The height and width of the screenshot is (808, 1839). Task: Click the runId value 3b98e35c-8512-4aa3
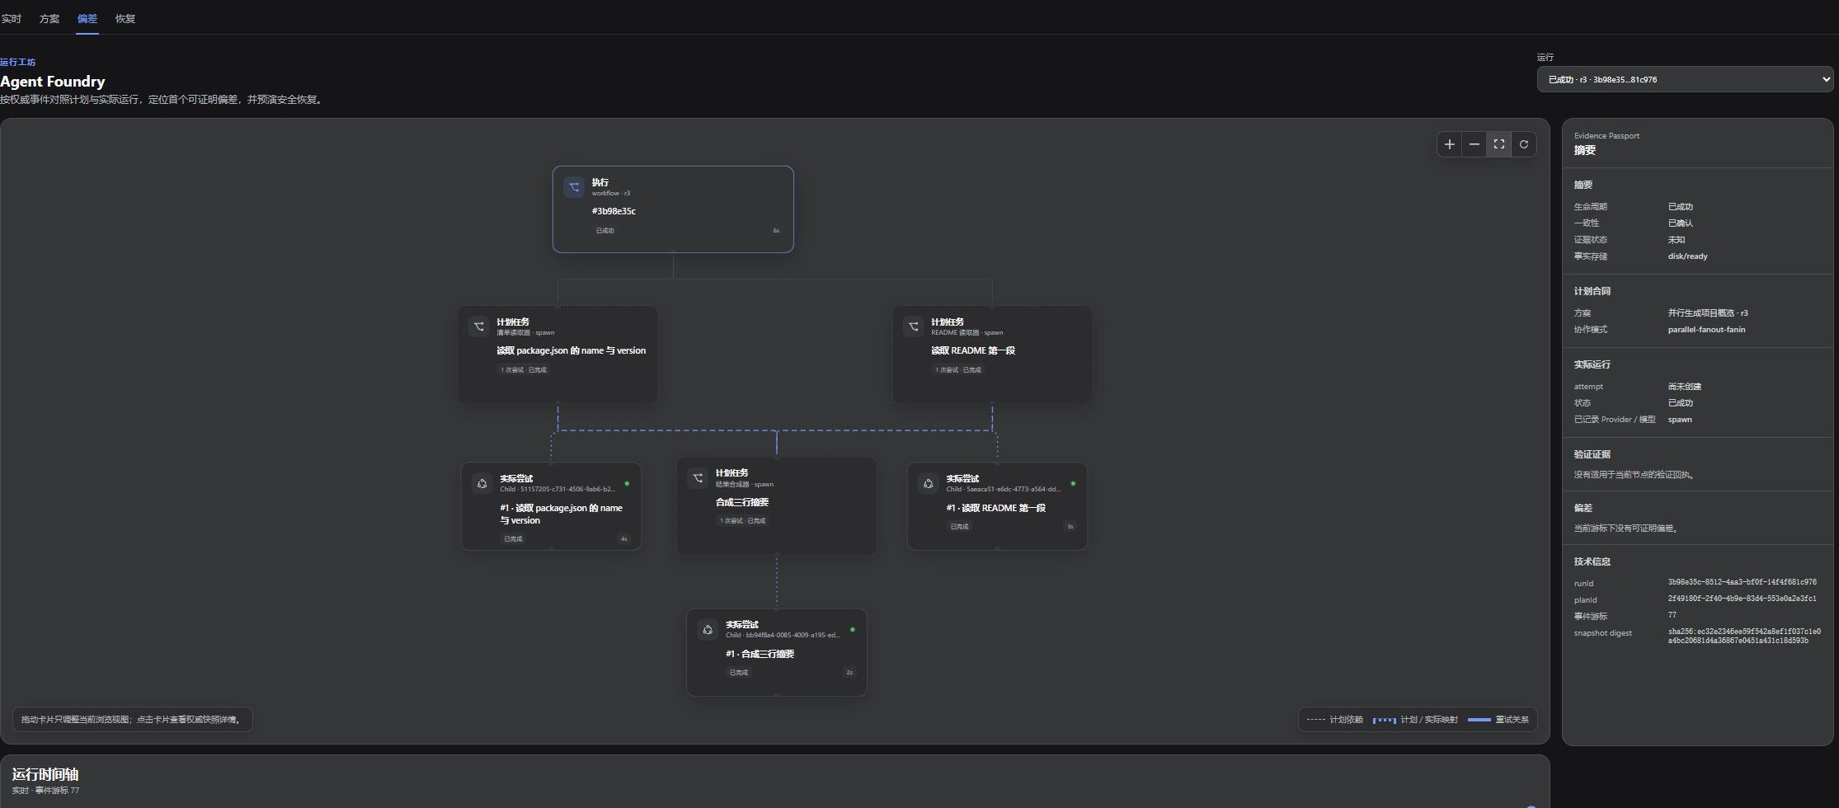[1742, 582]
